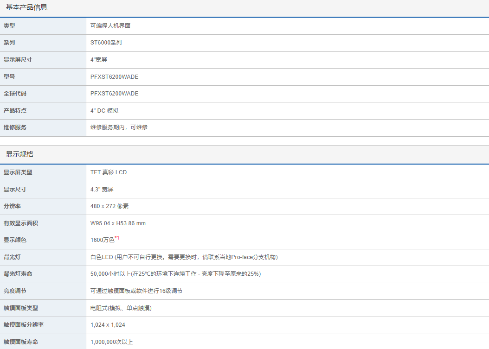Image resolution: width=489 pixels, height=349 pixels.
Task: Click the 1,024 x 1,024 touch resolution
Action: [108, 325]
